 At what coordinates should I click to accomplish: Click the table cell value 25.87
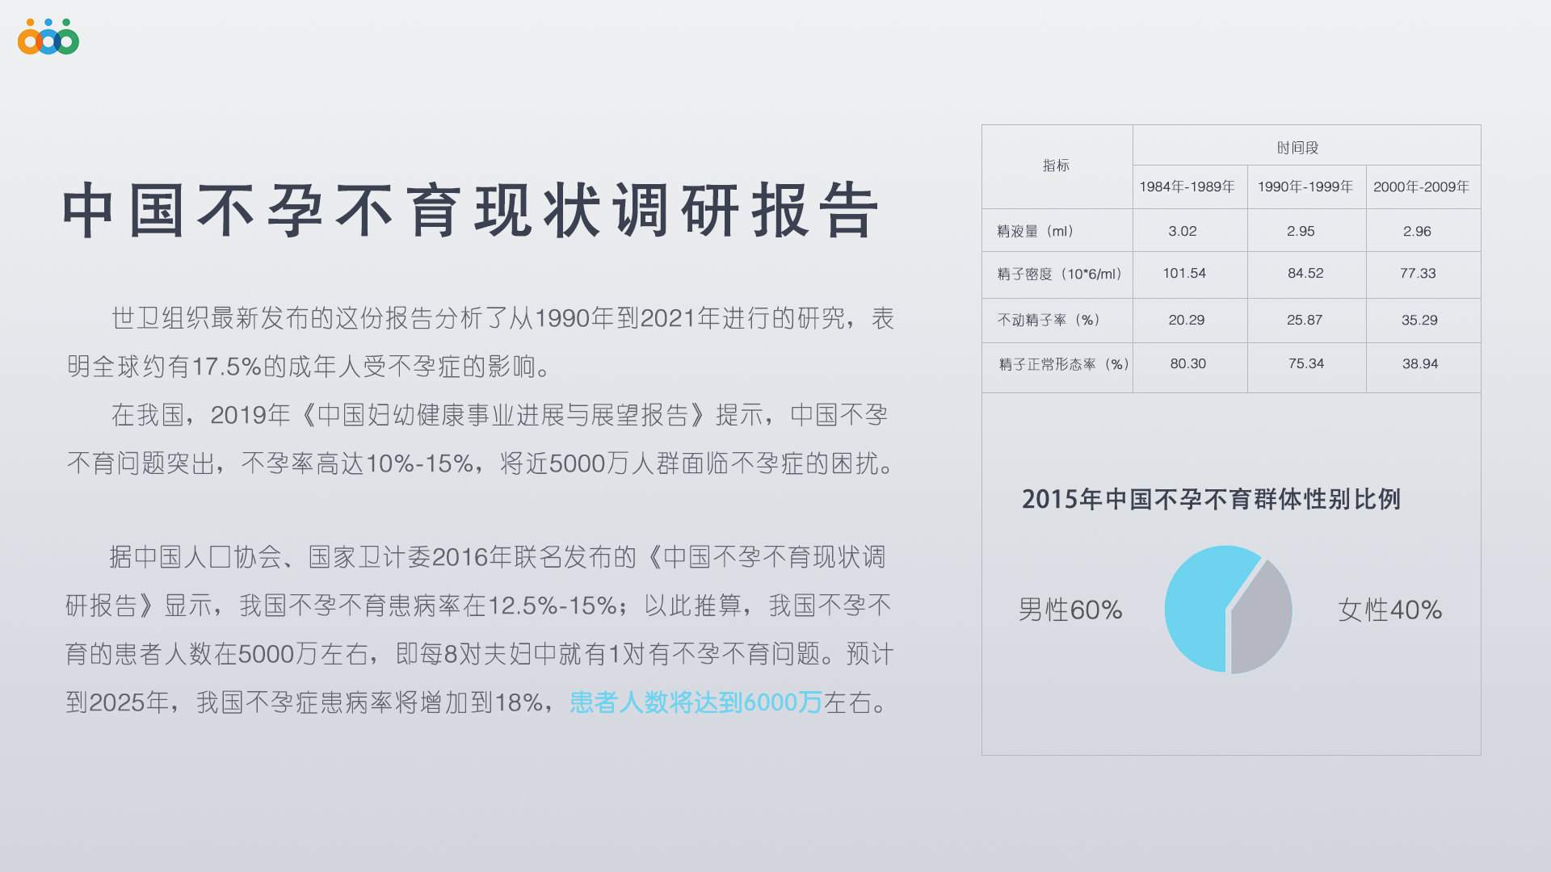tap(1305, 320)
